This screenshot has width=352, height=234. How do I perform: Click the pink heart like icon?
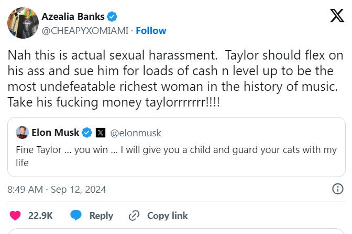[x=16, y=215]
